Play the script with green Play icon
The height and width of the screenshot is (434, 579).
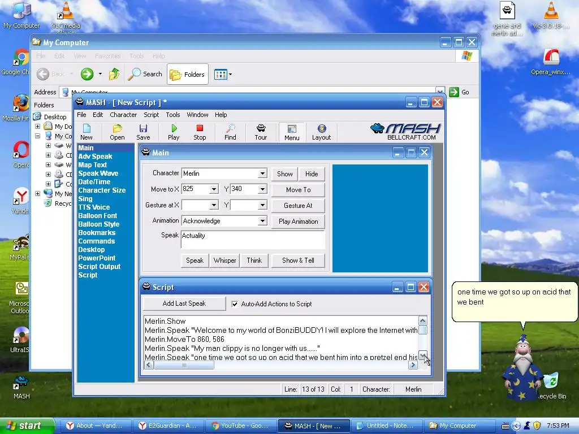pos(174,132)
